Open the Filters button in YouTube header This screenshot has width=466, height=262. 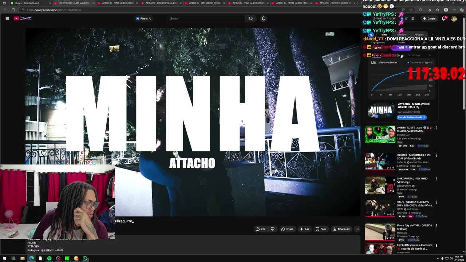[x=143, y=19]
